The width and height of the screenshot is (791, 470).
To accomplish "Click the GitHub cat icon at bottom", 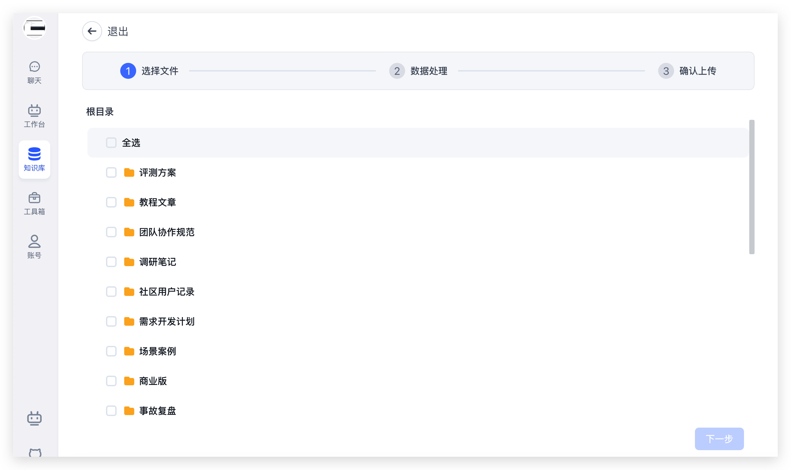I will (x=35, y=452).
